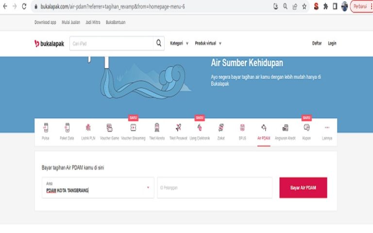Screen dimensions: 373x233
Task: Focus the ID Pelanggan input field
Action: tap(215, 187)
